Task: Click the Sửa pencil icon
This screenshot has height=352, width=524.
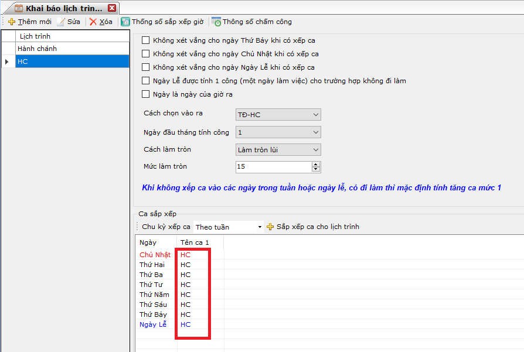Action: click(x=61, y=22)
